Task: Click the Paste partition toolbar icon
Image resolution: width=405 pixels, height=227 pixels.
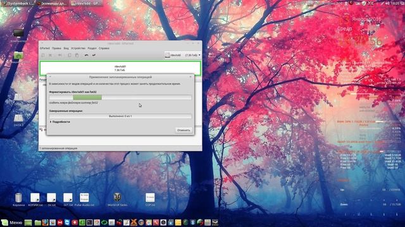Action: (x=77, y=55)
